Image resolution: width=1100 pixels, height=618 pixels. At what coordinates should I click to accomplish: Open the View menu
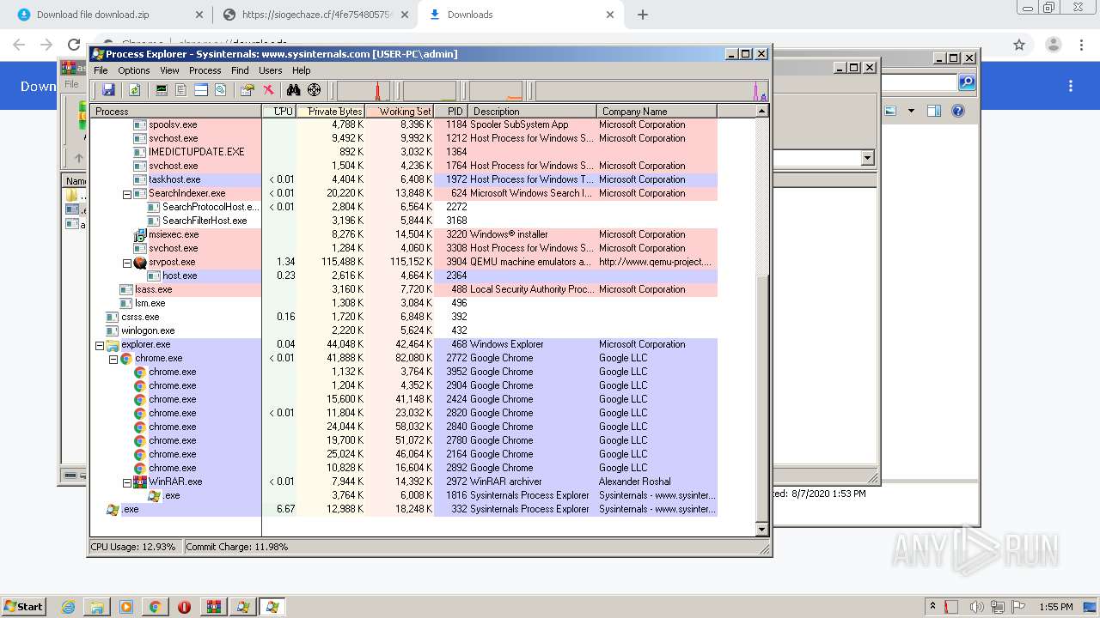coord(169,70)
